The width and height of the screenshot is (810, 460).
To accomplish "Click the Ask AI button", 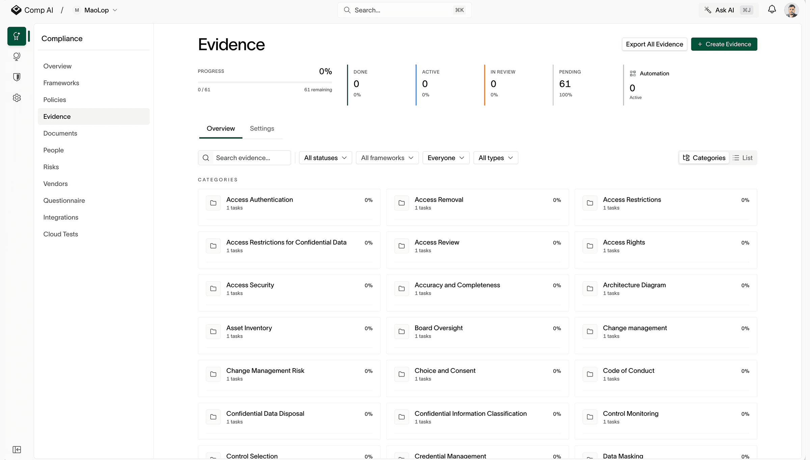I will (728, 10).
